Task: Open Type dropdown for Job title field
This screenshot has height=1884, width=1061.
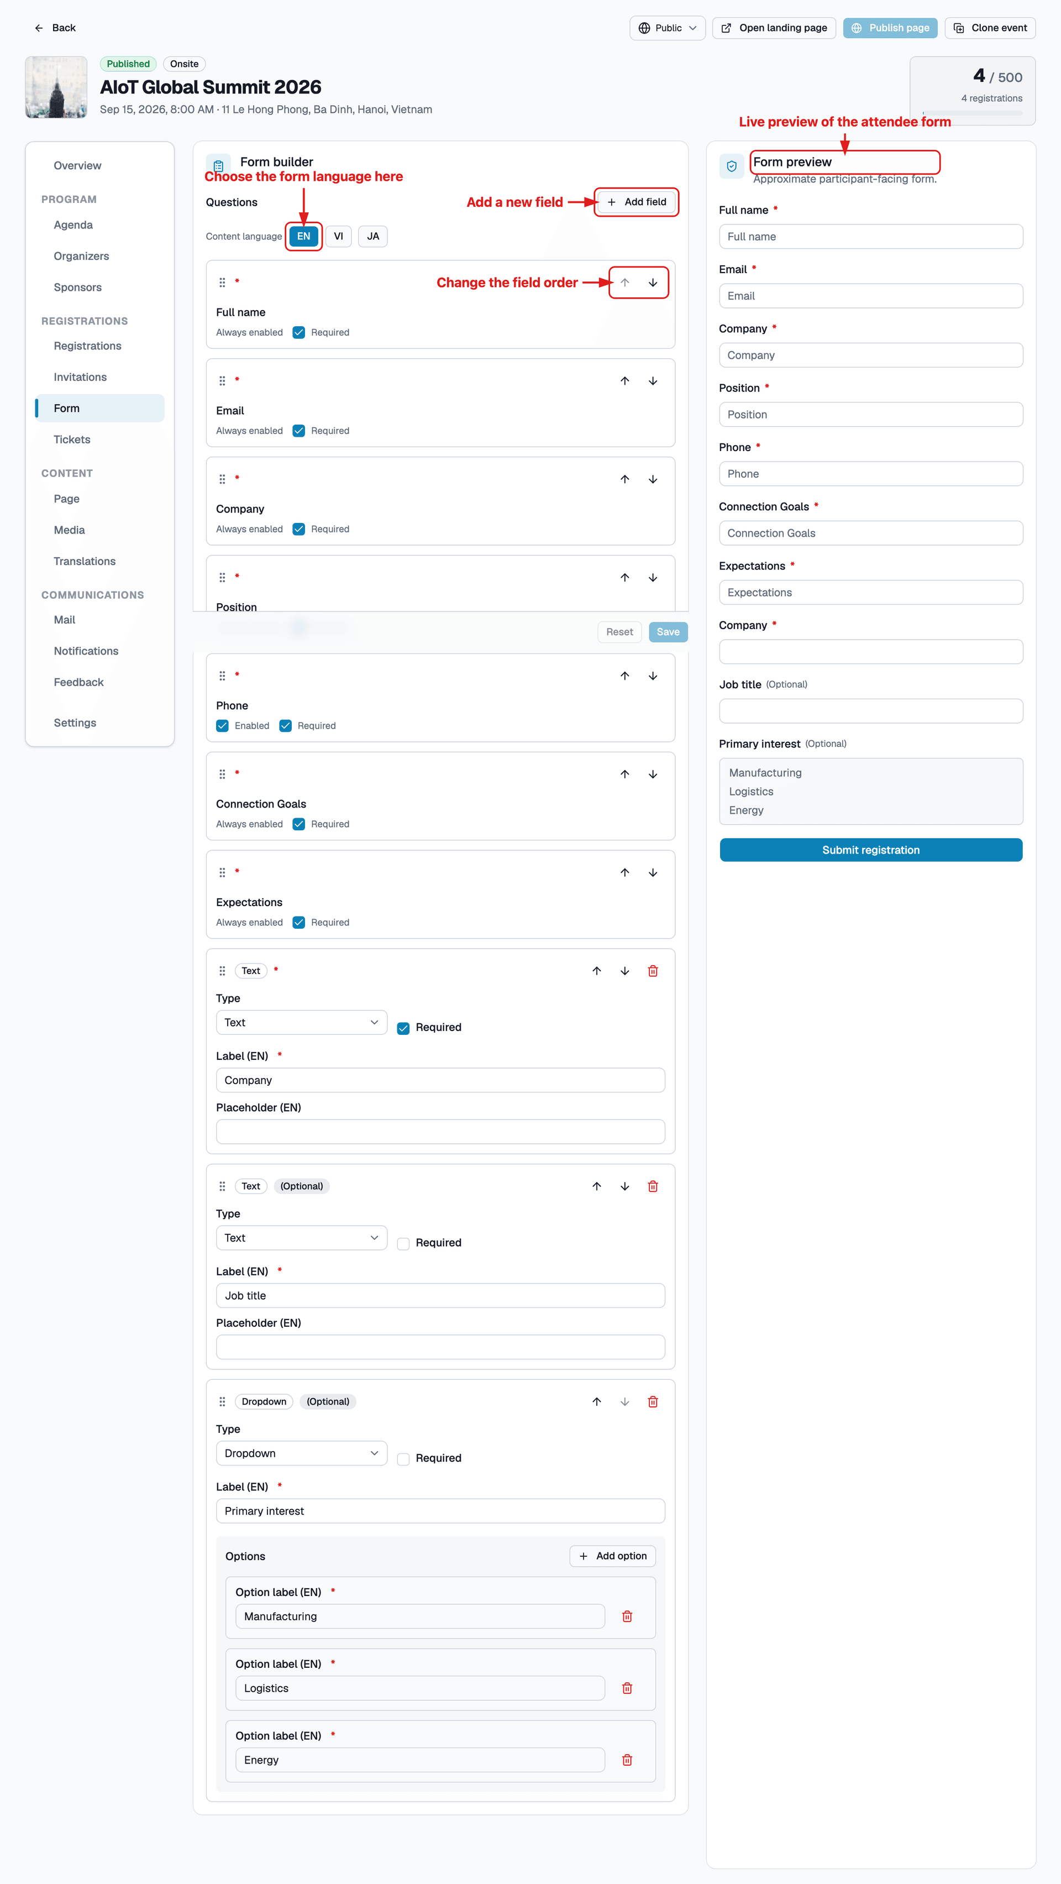Action: tap(301, 1237)
